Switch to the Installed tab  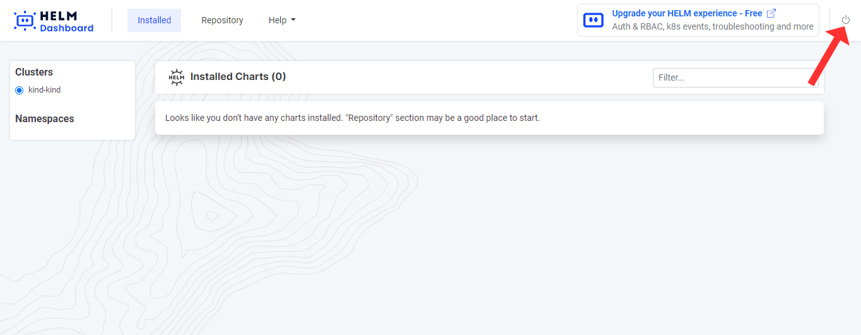tap(154, 20)
